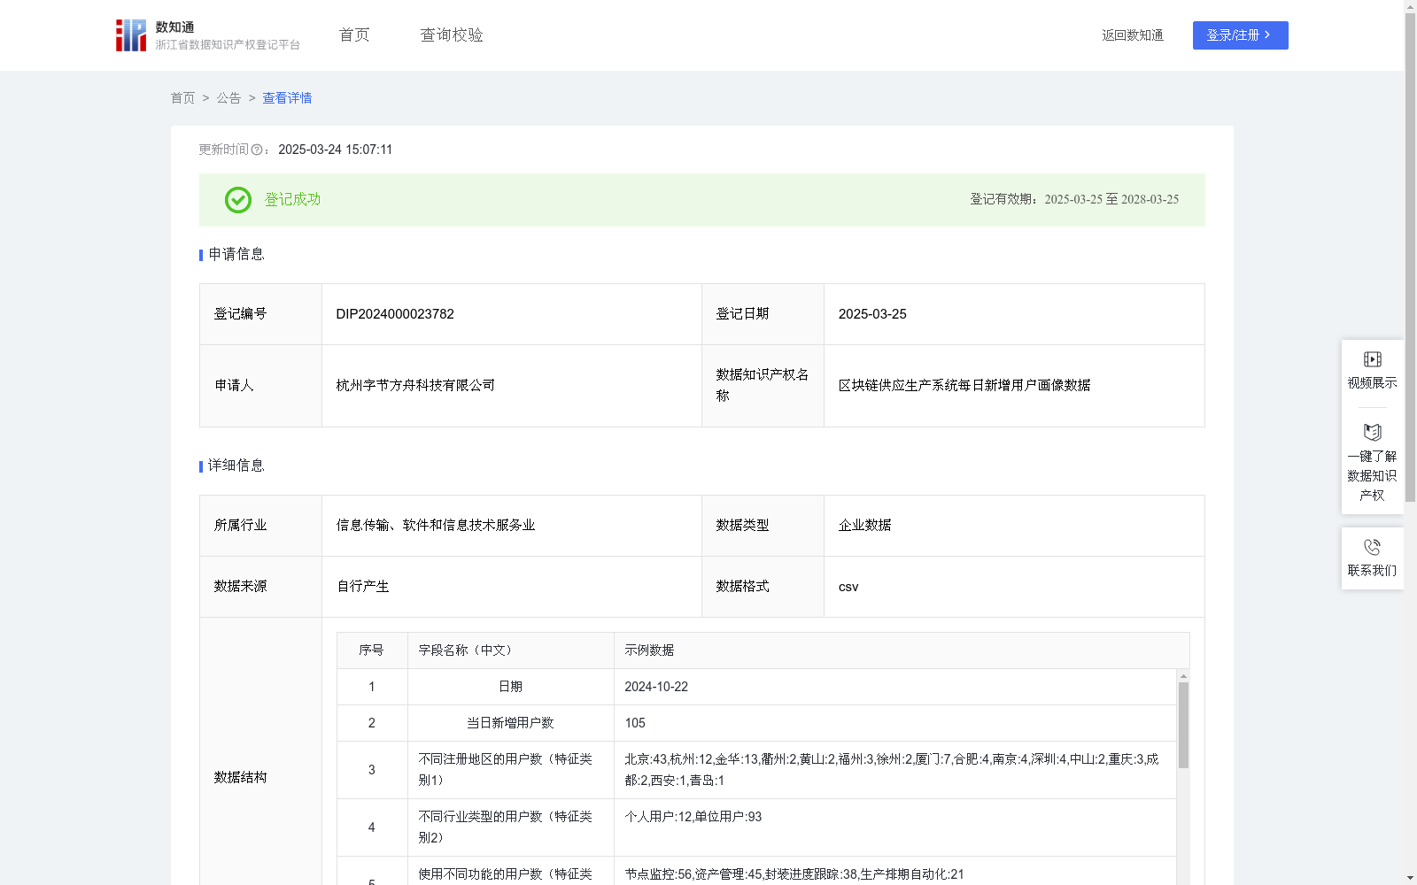Click 首页 in the breadcrumb
The image size is (1417, 885).
tap(182, 98)
